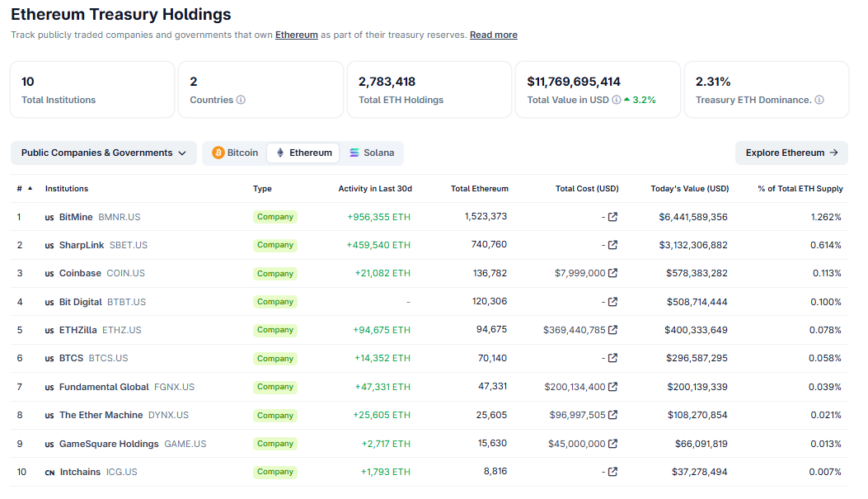
Task: Click the $11,769,695,414 total value figure
Action: [574, 82]
